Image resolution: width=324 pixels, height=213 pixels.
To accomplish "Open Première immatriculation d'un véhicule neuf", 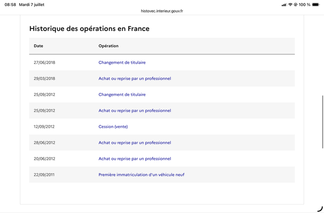I will click(x=141, y=175).
